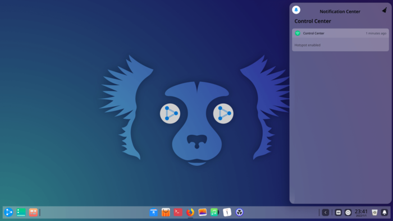Click the bell icon in Notification Center header

[x=296, y=10]
